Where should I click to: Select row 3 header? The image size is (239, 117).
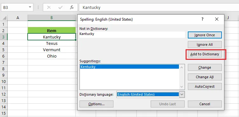point(4,37)
